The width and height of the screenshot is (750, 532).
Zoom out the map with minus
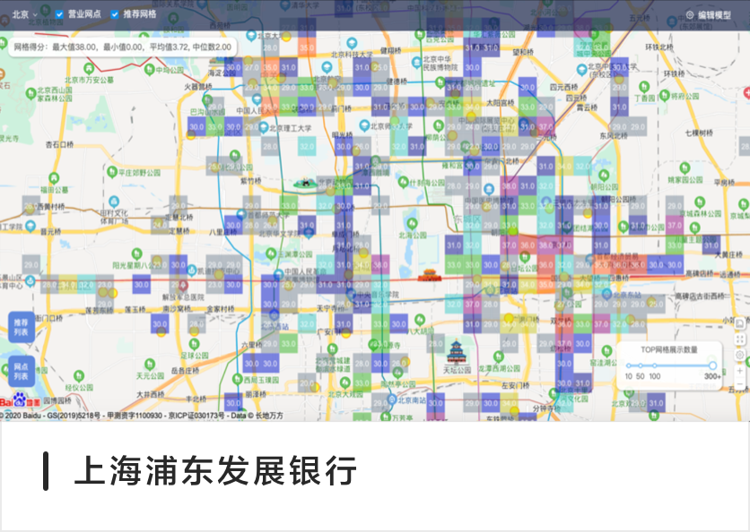(739, 384)
